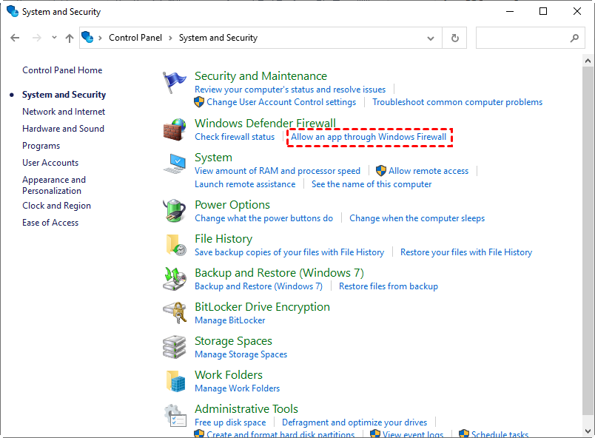Click Allow an app through Windows Firewall
Image resolution: width=595 pixels, height=438 pixels.
pyautogui.click(x=369, y=137)
